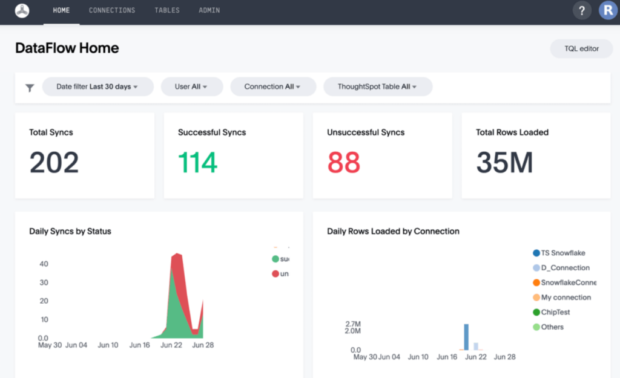Launch the TQL editor
This screenshot has width=620, height=378.
pyautogui.click(x=581, y=48)
